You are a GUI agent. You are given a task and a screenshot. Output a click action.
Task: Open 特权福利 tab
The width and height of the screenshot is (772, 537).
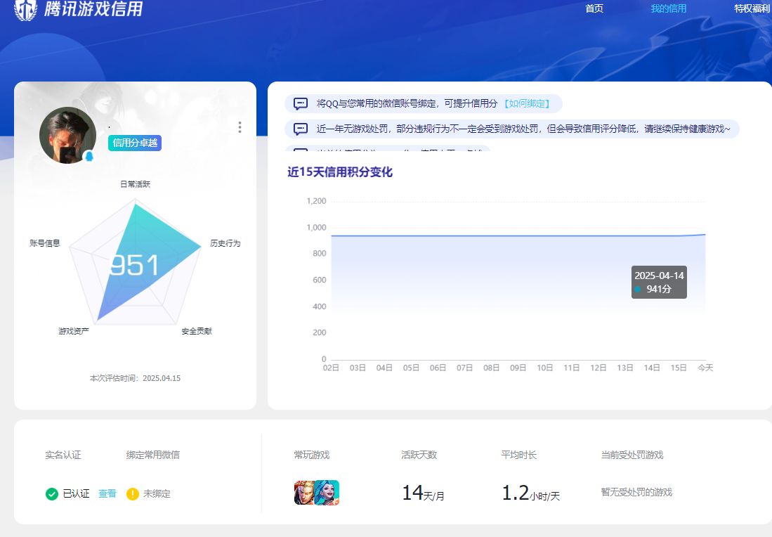click(x=752, y=8)
